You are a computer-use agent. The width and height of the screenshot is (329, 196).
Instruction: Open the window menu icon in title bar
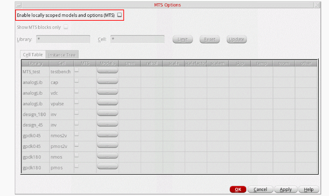19,5
